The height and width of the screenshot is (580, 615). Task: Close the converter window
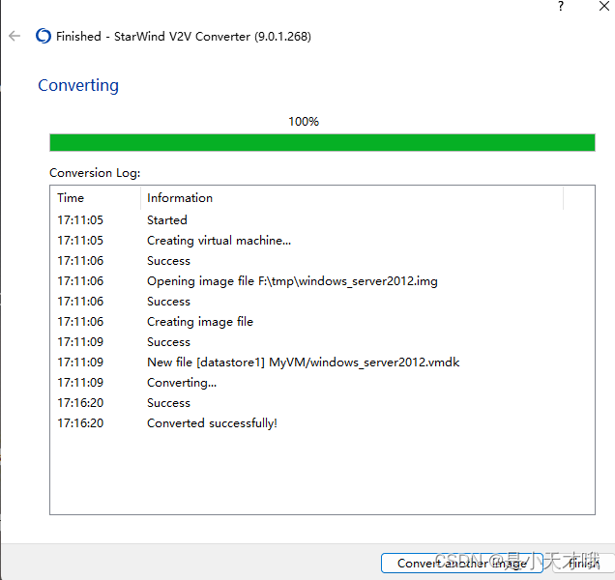[x=604, y=6]
